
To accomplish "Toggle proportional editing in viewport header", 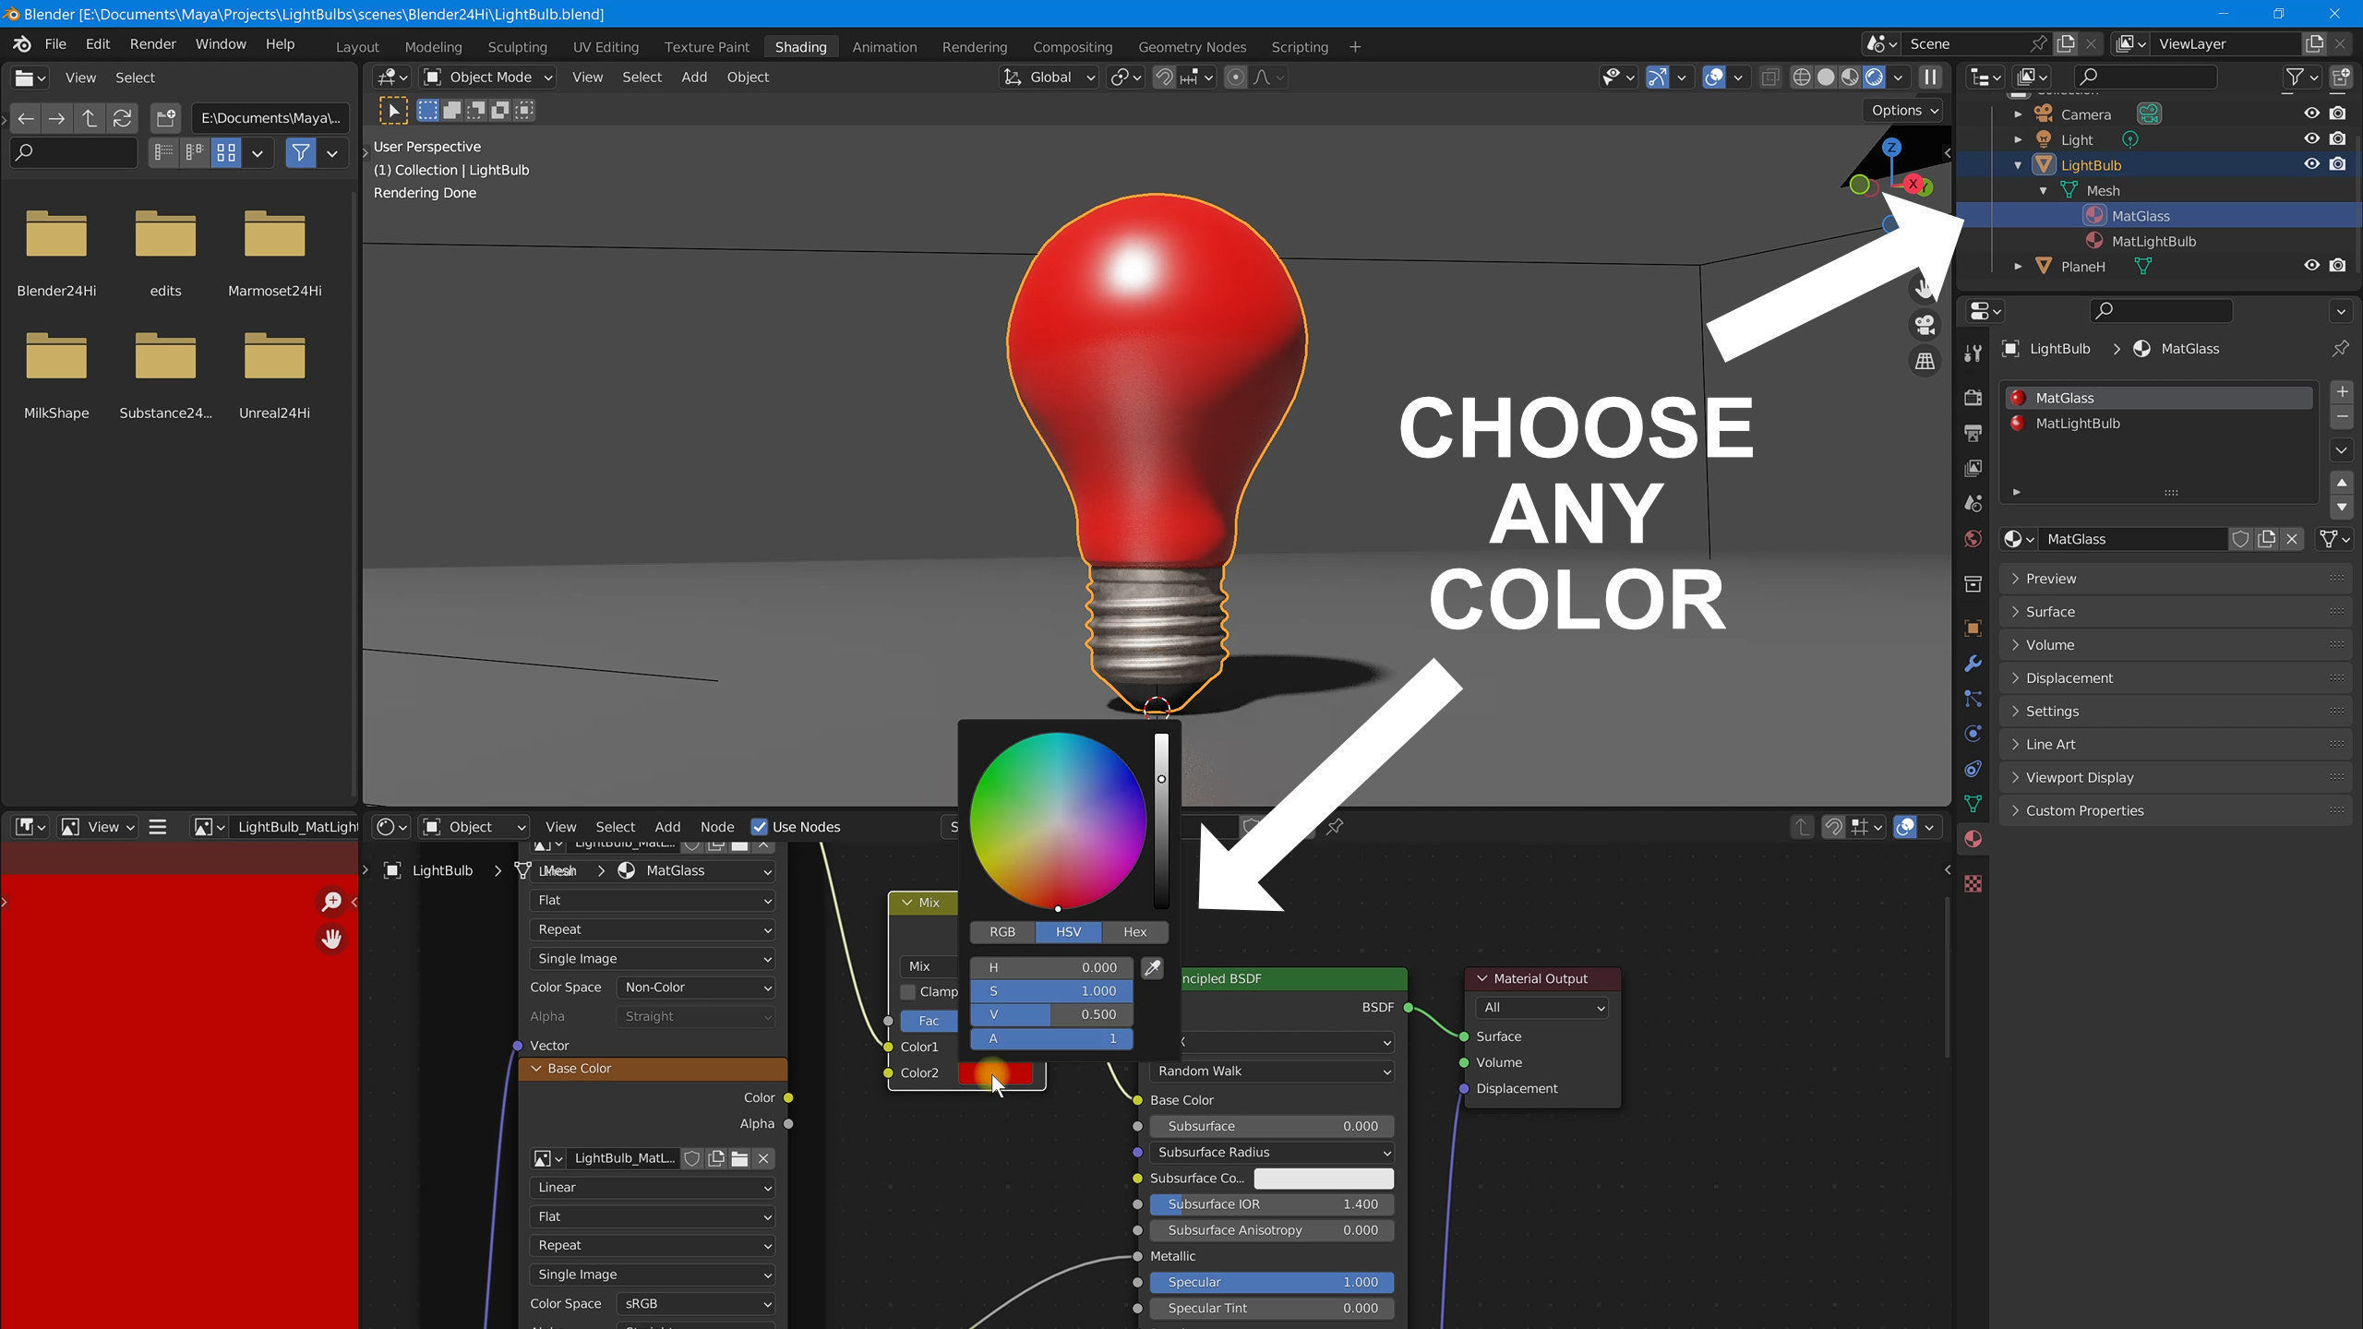I will 1235,78.
